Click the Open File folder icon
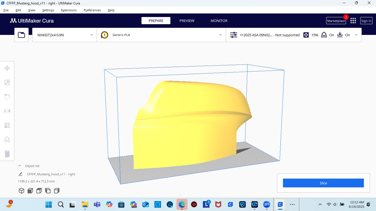This screenshot has width=376, height=211. 21,35
